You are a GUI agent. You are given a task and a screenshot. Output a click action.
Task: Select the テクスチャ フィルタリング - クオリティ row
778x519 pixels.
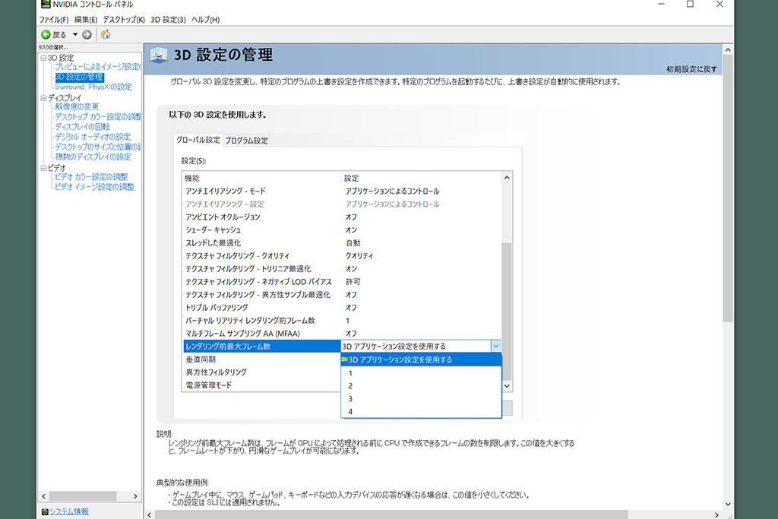pos(342,255)
